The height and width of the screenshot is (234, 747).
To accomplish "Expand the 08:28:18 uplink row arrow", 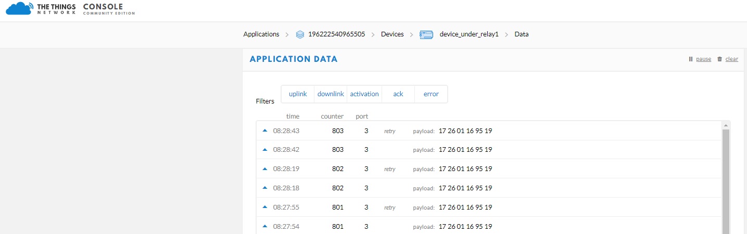I will (x=264, y=188).
